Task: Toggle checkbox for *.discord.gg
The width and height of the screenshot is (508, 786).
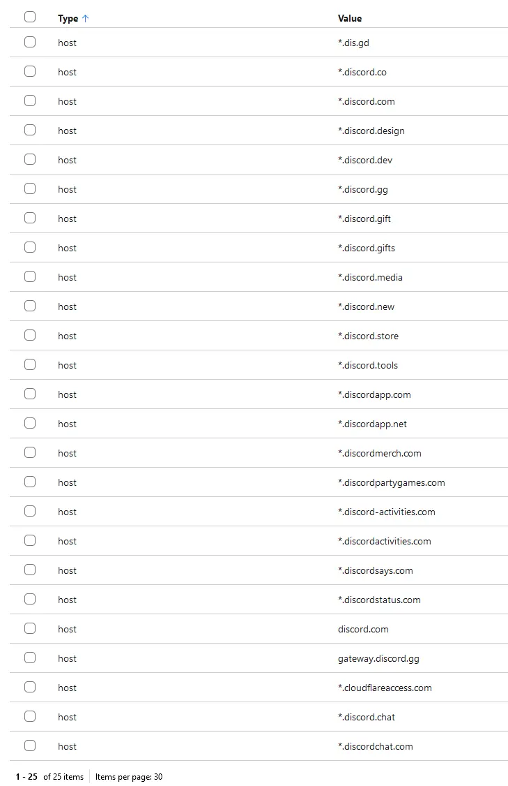Action: coord(30,188)
